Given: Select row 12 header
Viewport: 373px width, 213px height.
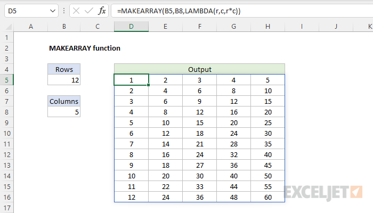Looking at the screenshot, I should [6, 154].
